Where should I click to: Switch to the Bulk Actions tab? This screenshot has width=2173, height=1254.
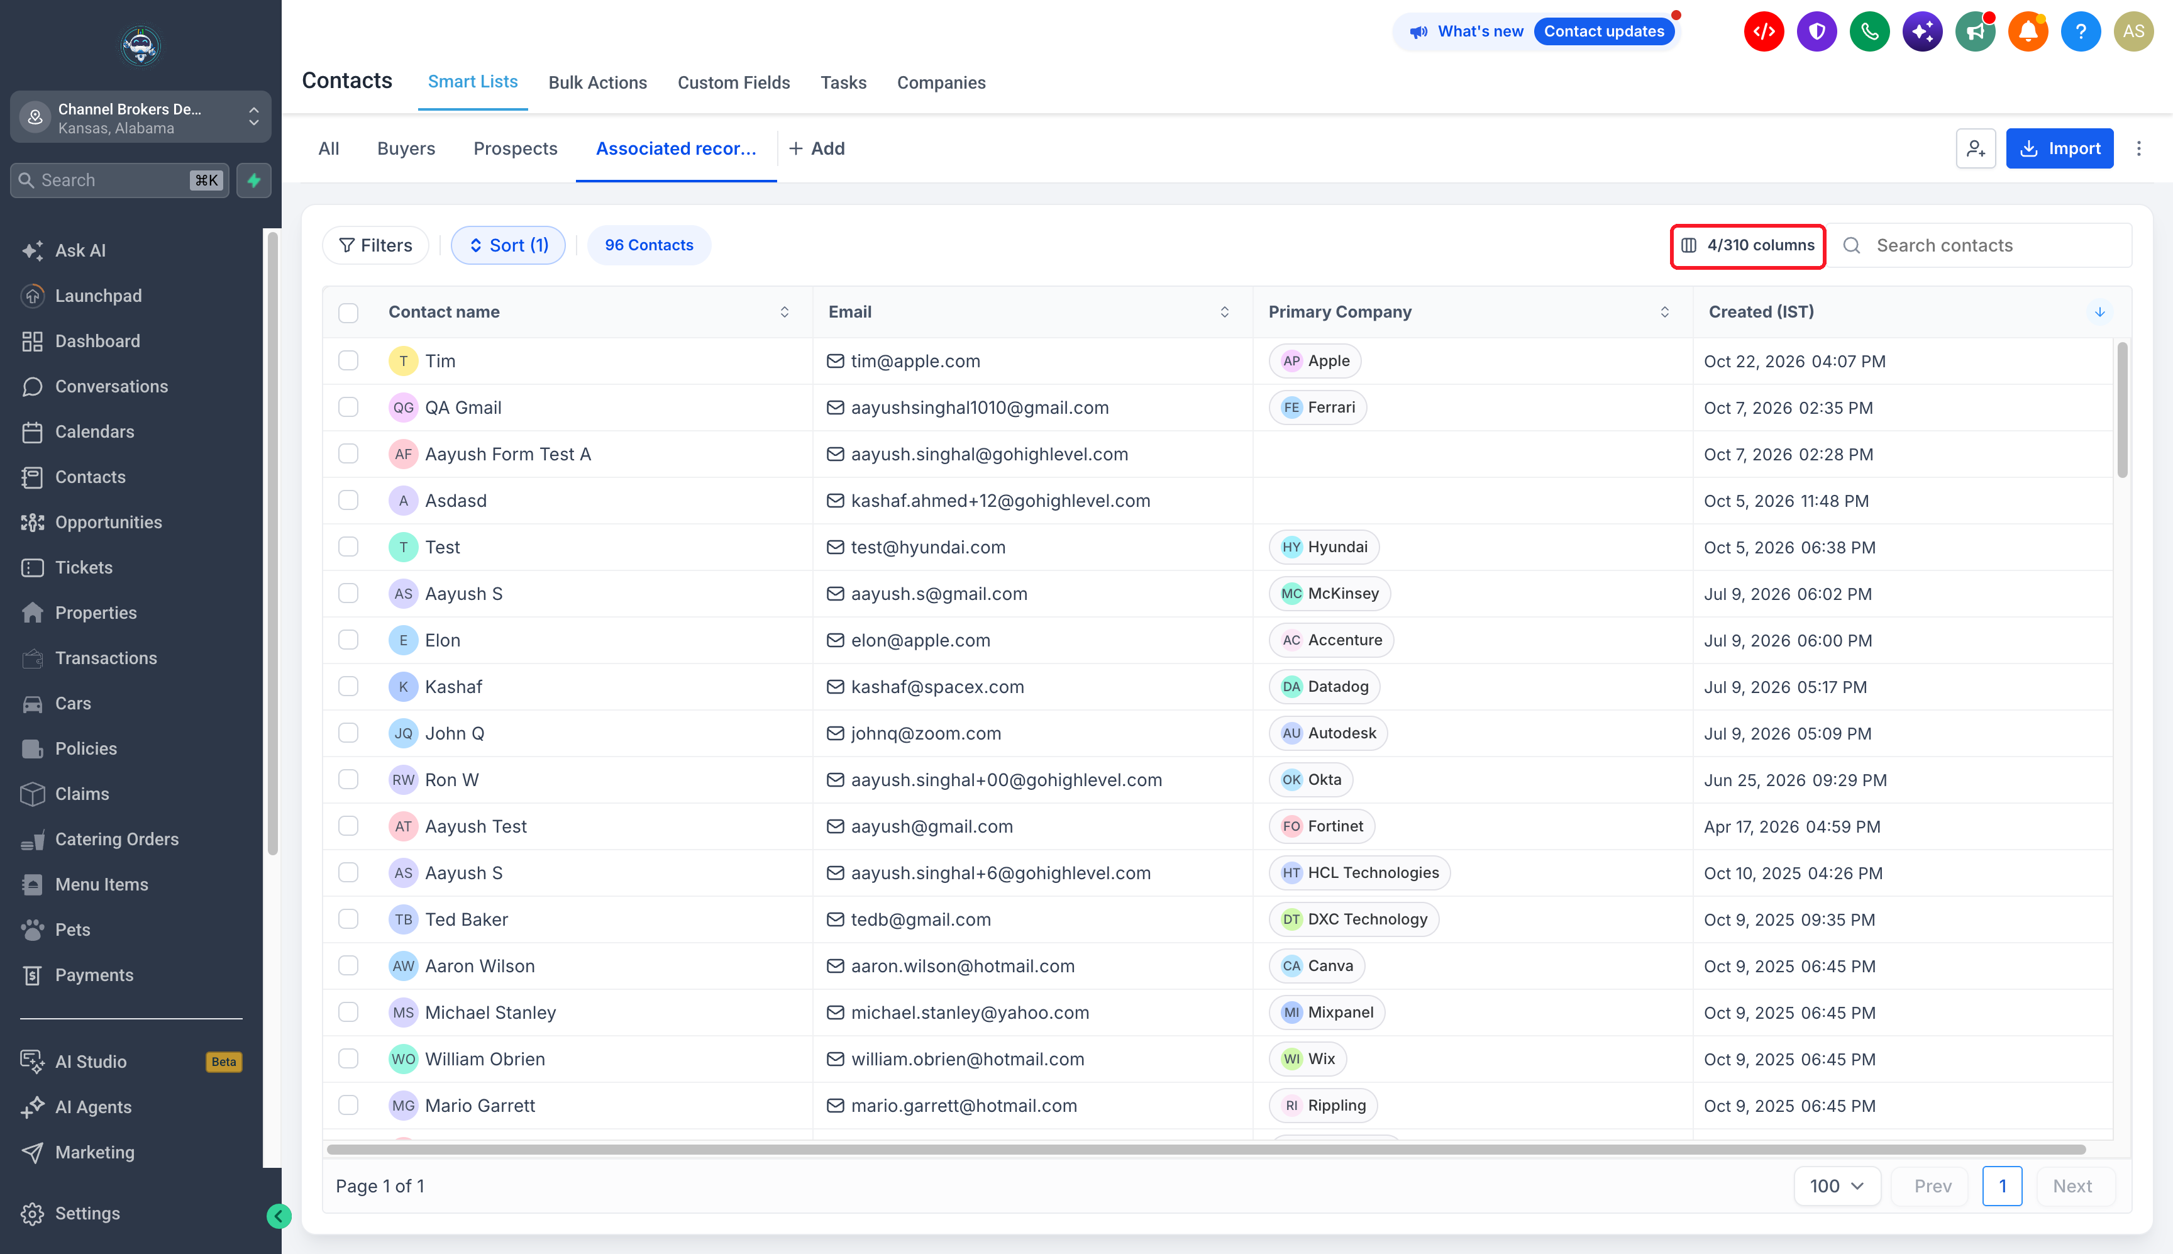point(597,82)
